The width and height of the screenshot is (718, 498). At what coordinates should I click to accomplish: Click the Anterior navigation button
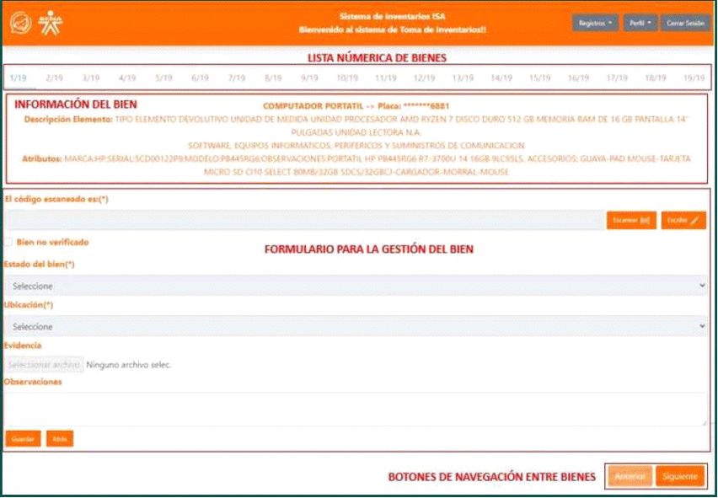coord(630,477)
